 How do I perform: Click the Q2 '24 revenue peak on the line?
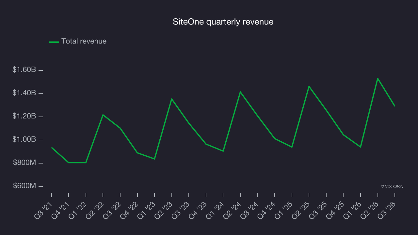[x=240, y=92]
